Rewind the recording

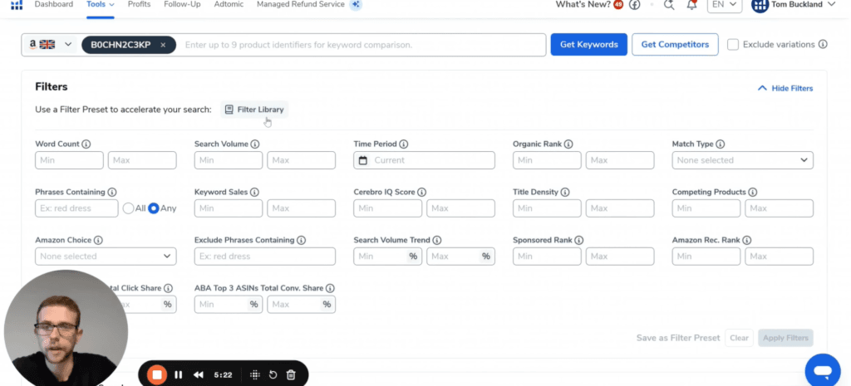coord(198,374)
